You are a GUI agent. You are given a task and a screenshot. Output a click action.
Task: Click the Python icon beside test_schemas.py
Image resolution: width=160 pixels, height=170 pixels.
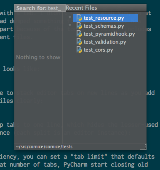click(79, 26)
